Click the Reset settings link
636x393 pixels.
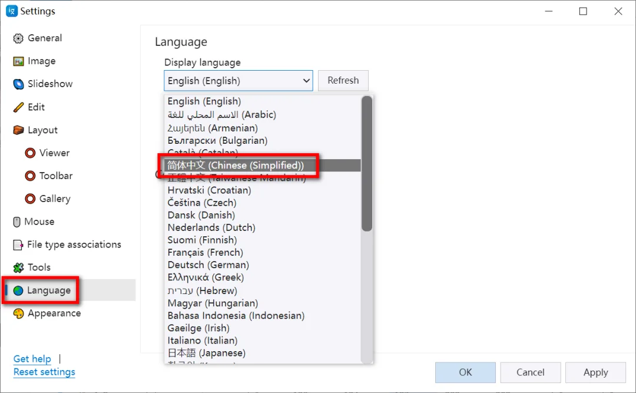tap(44, 372)
